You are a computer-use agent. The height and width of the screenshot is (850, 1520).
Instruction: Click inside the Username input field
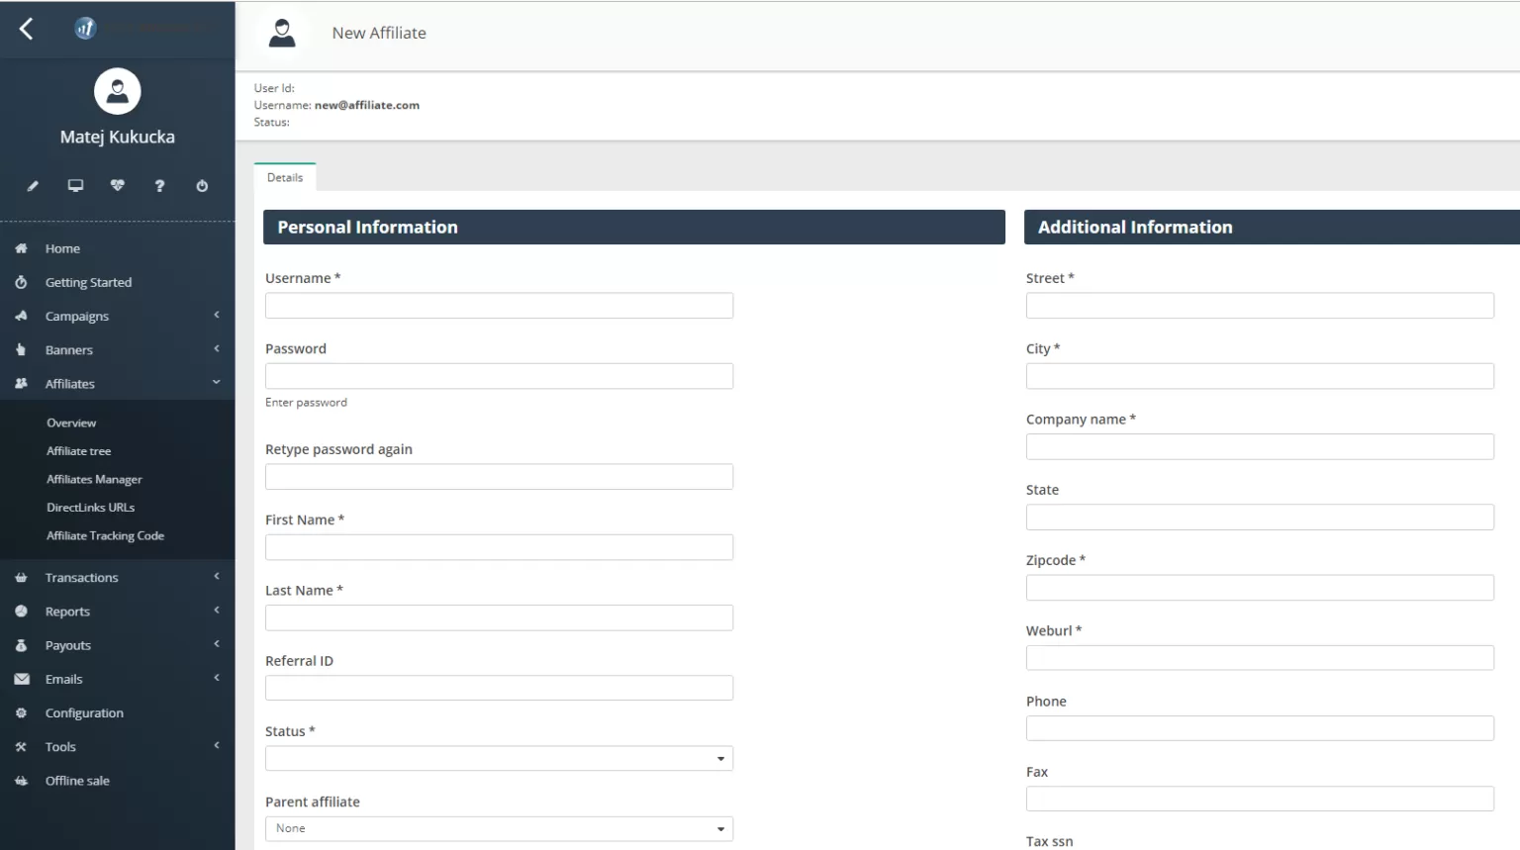[499, 305]
